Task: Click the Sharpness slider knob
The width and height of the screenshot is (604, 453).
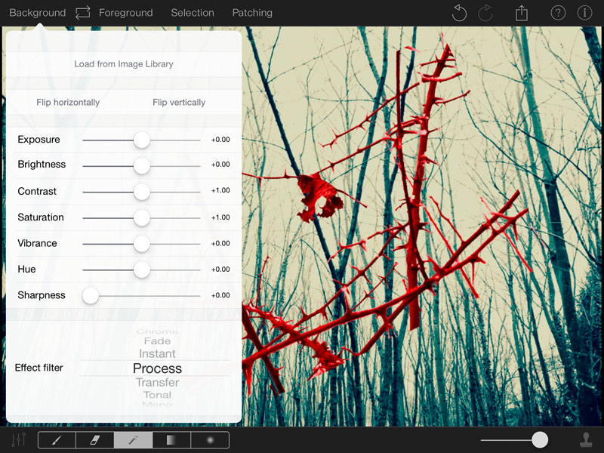Action: coord(91,295)
